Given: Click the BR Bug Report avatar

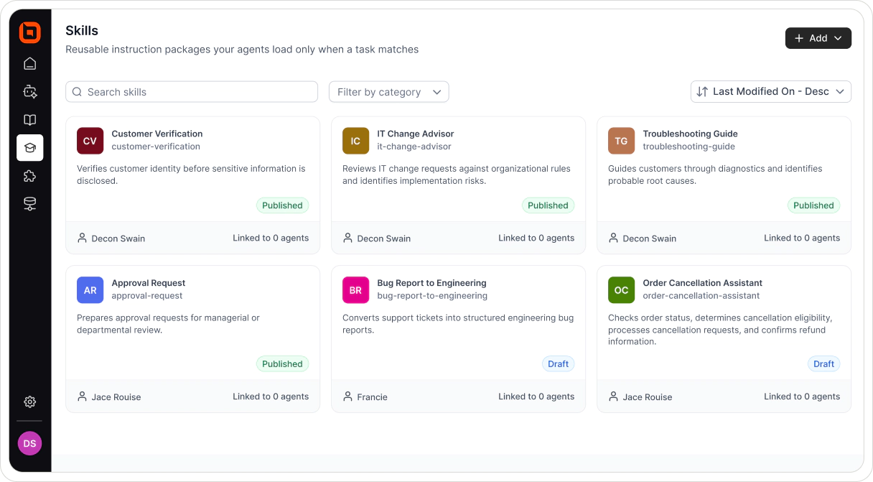Looking at the screenshot, I should [355, 290].
